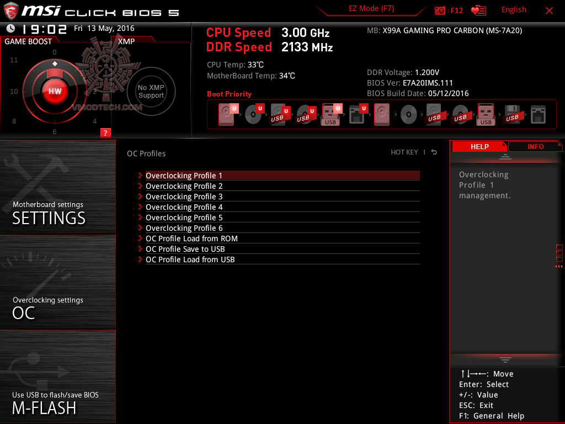Expand Overclocking Profile 4 chevron
This screenshot has height=424, width=565.
[x=141, y=207]
